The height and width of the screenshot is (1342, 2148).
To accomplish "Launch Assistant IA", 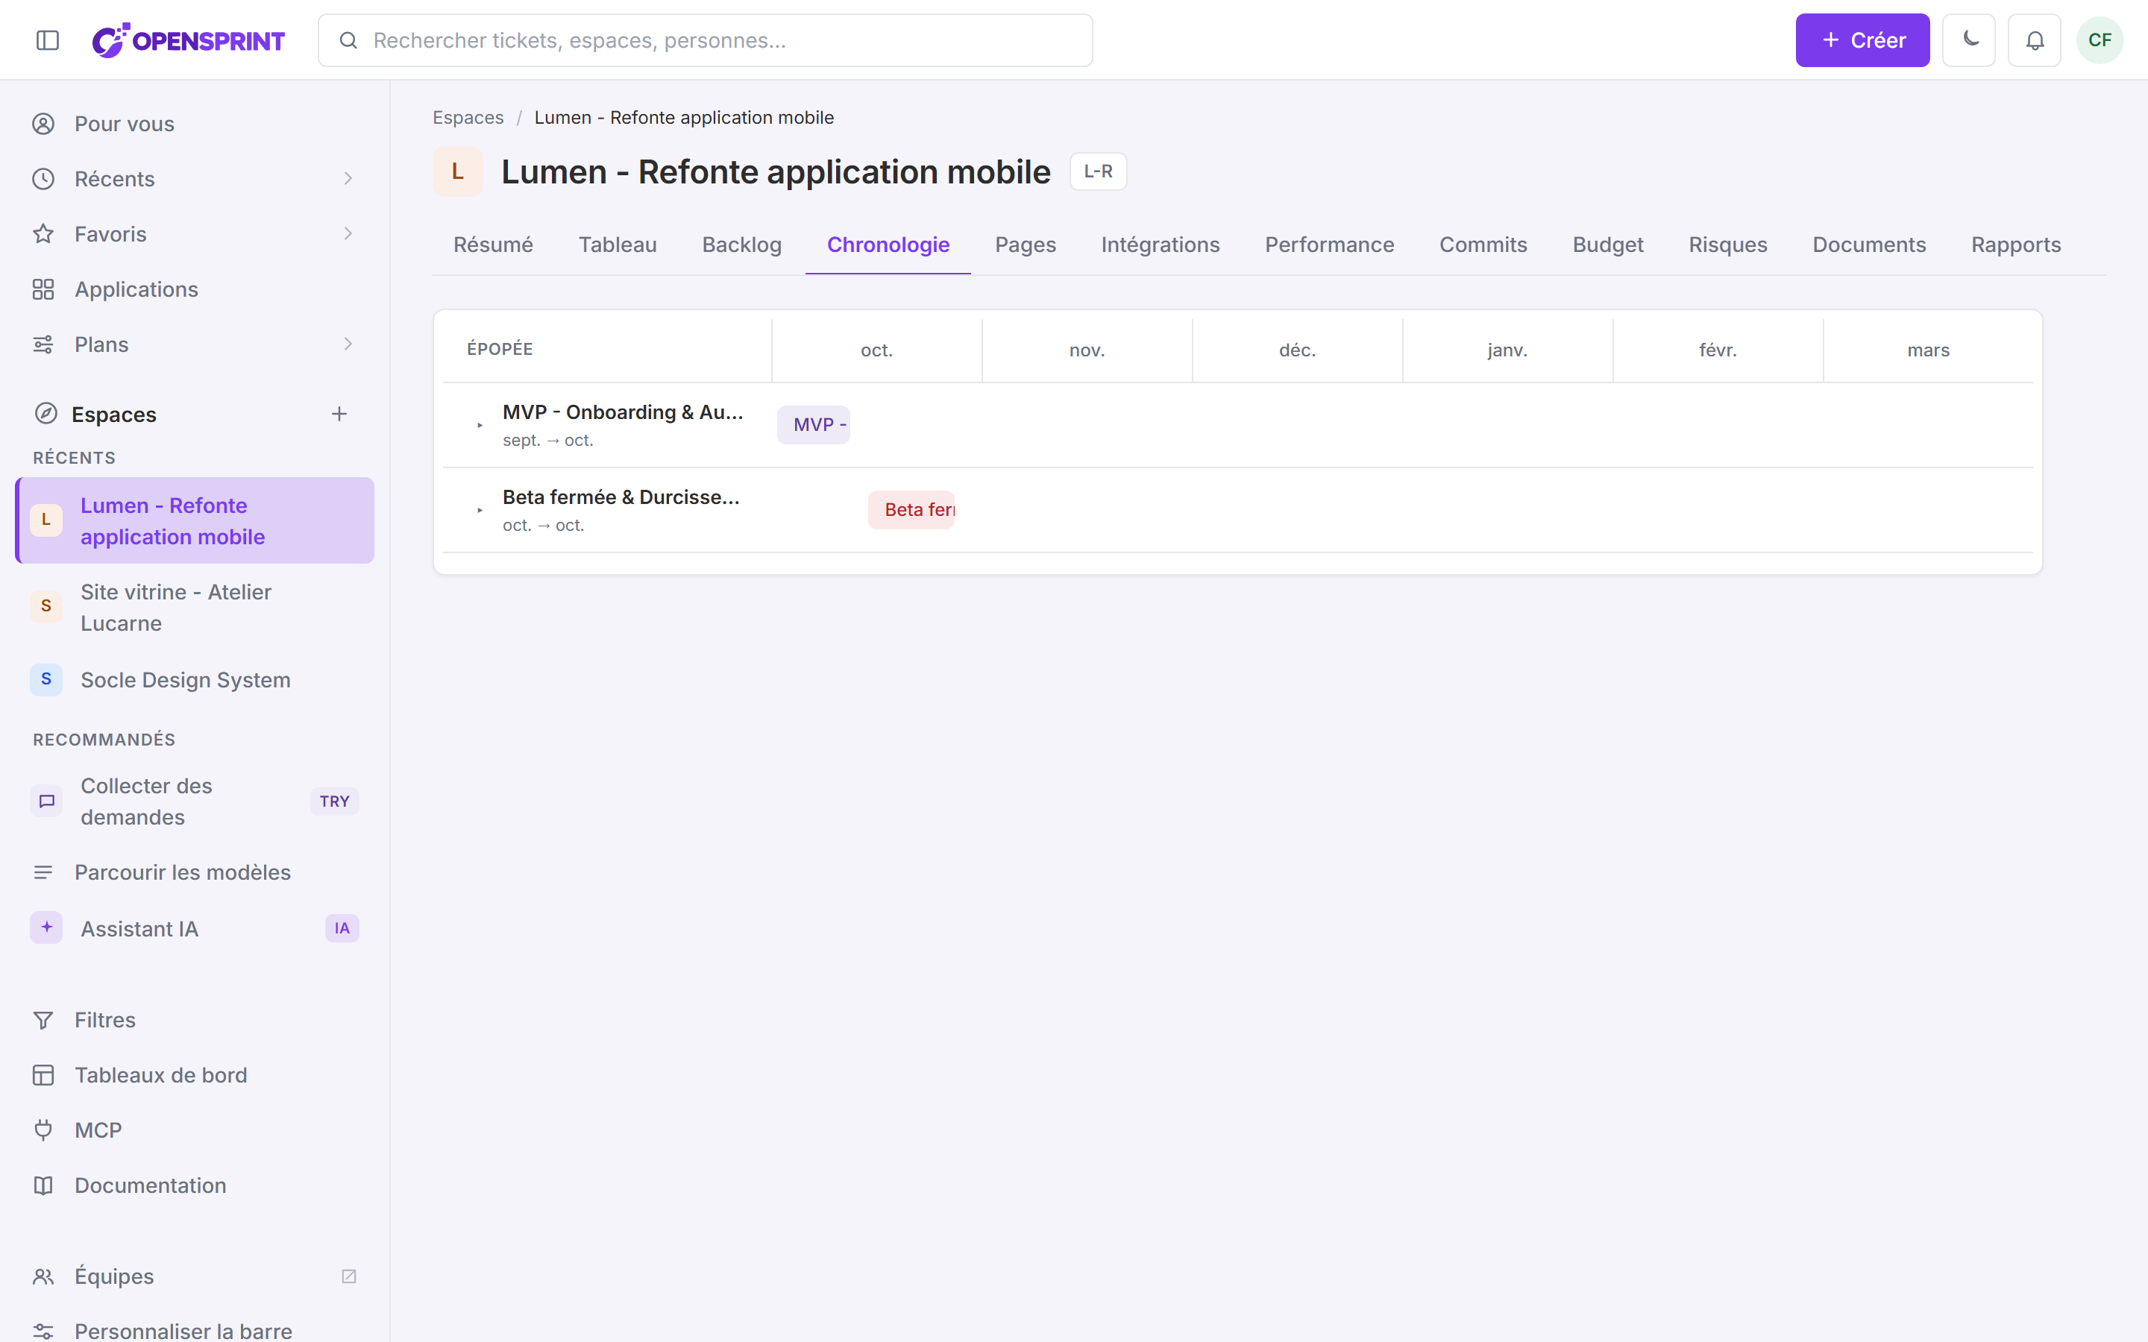I will click(x=195, y=928).
